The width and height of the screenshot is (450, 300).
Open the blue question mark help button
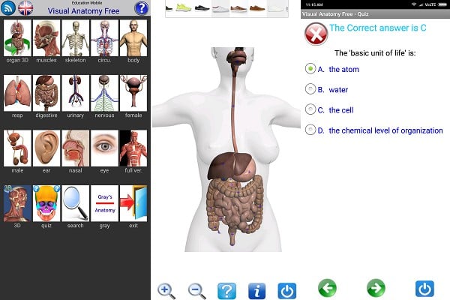pos(227,291)
